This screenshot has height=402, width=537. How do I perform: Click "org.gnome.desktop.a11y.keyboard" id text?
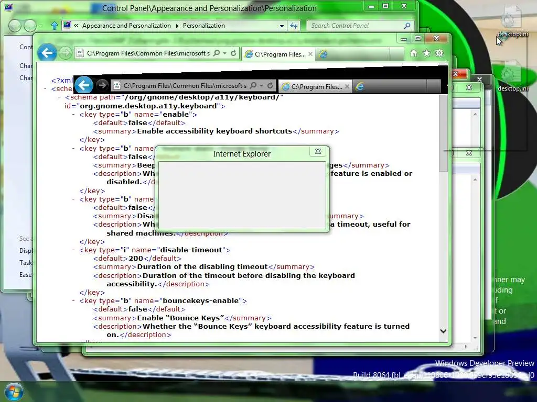[148, 106]
